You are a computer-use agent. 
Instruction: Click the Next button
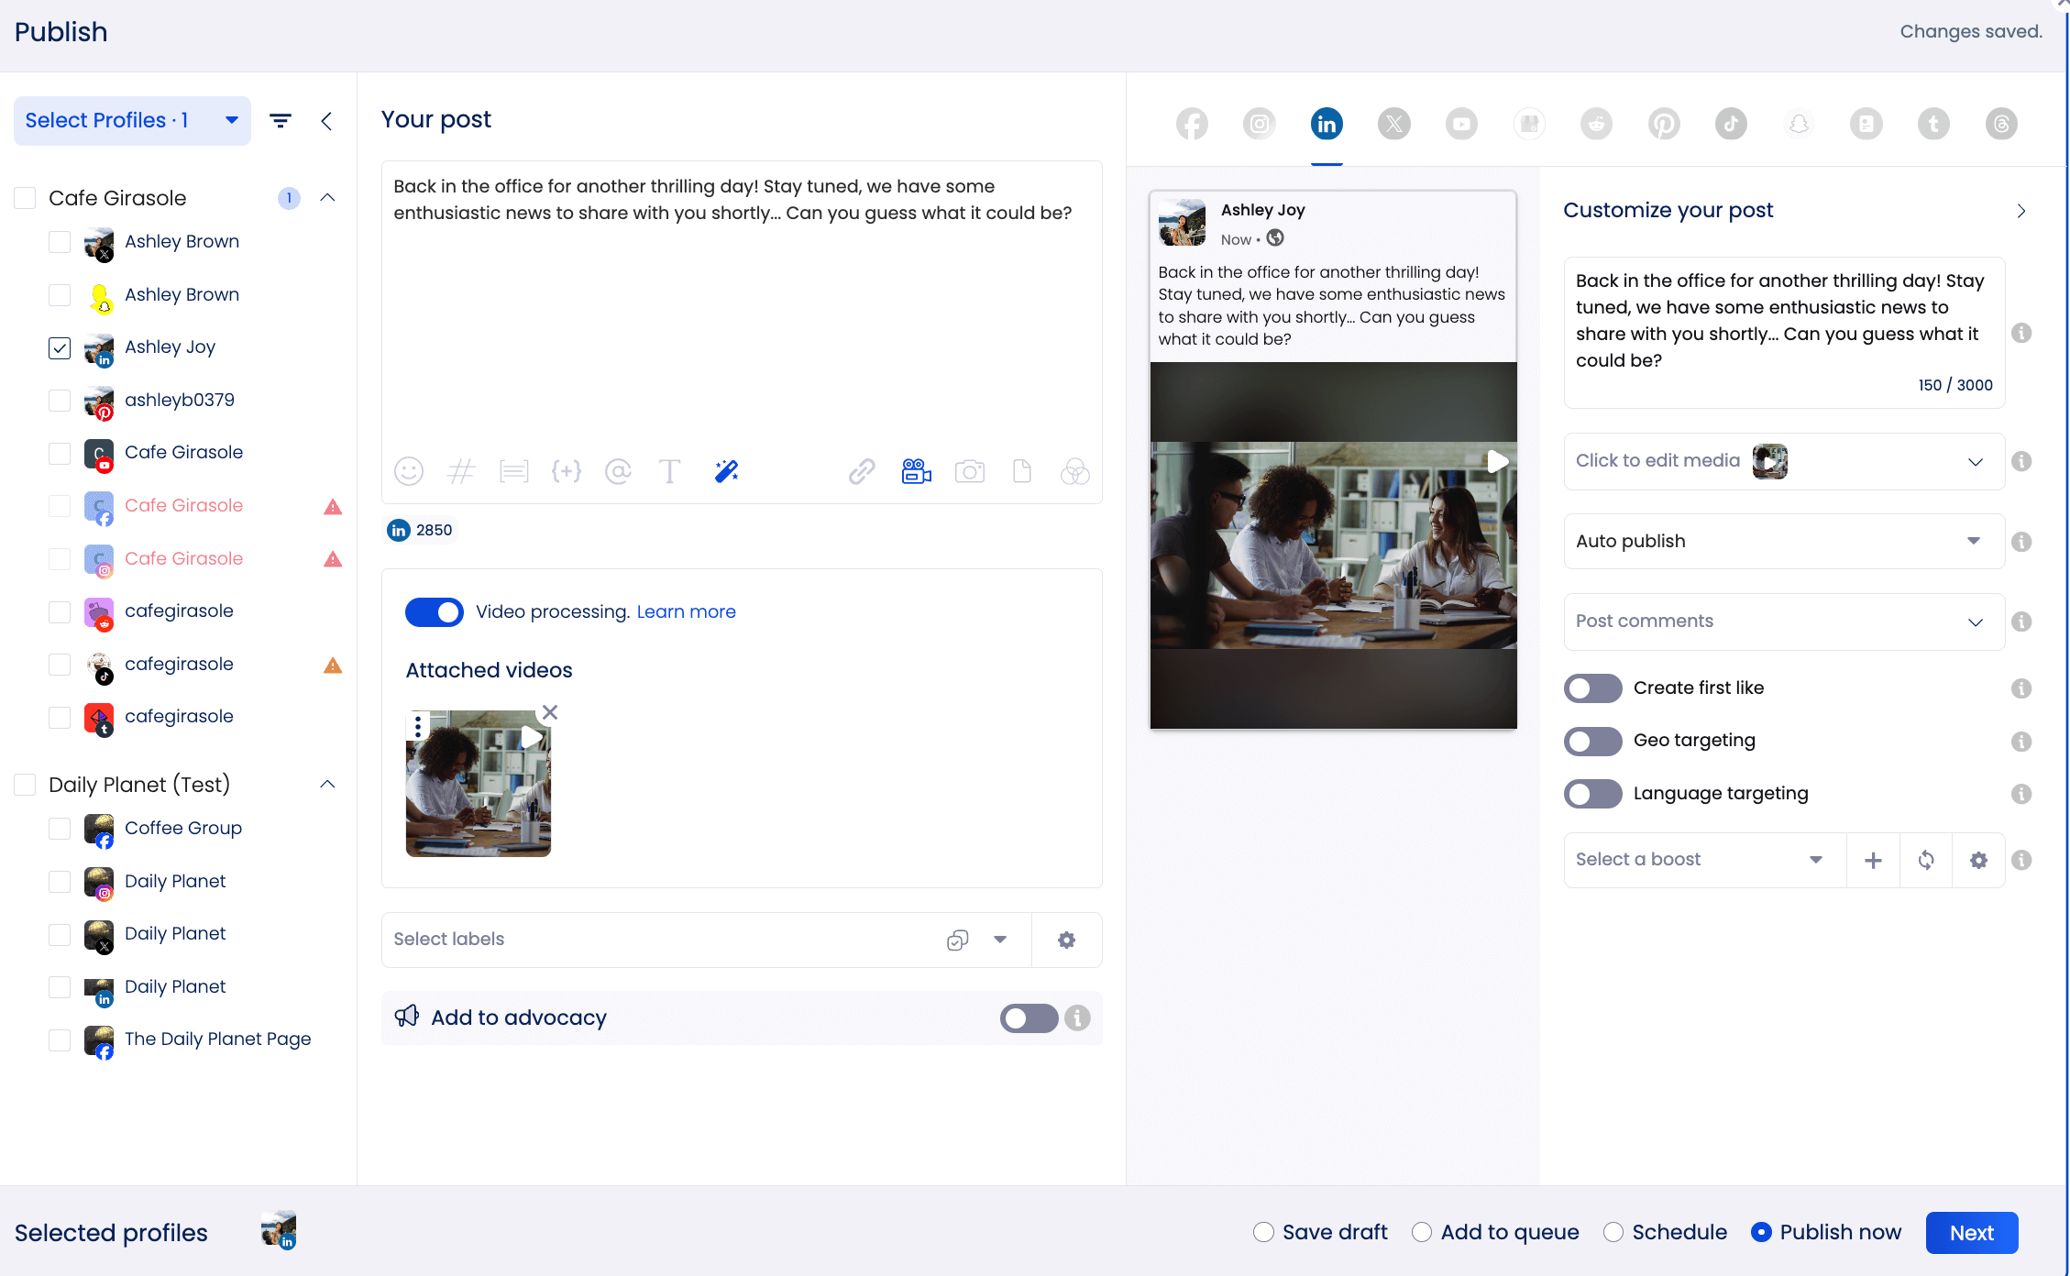tap(1971, 1232)
